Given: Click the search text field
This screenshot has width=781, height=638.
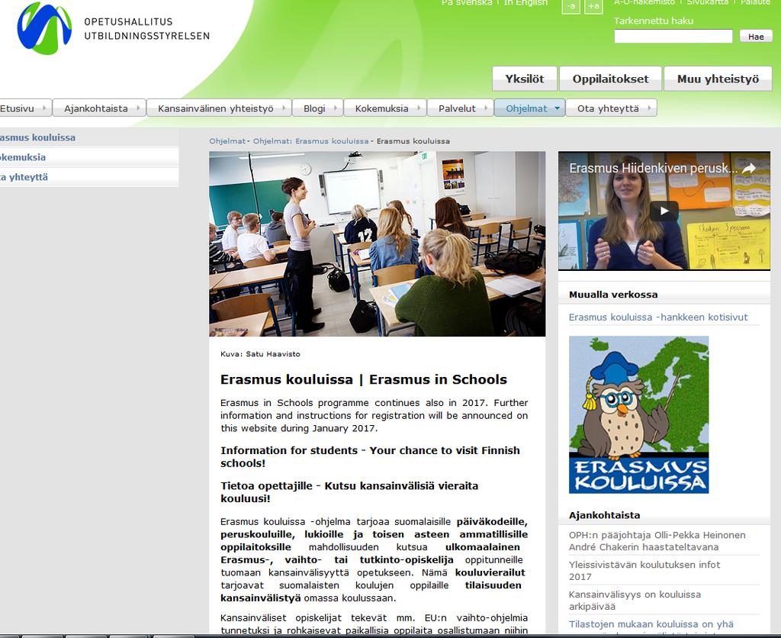Looking at the screenshot, I should pos(673,37).
